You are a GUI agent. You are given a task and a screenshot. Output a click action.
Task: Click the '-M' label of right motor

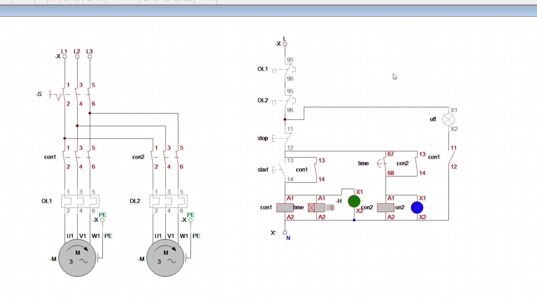[141, 259]
